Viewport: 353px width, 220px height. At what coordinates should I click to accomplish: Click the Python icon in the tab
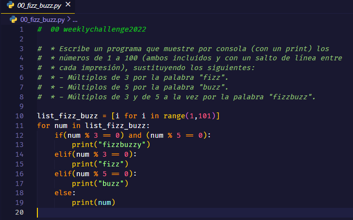[x=10, y=5]
